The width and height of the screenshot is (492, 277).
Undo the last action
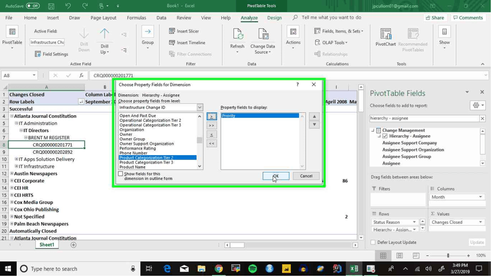pos(68,6)
